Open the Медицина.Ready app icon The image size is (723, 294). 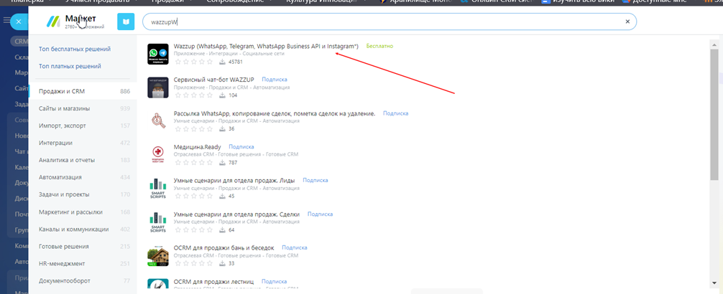157,155
